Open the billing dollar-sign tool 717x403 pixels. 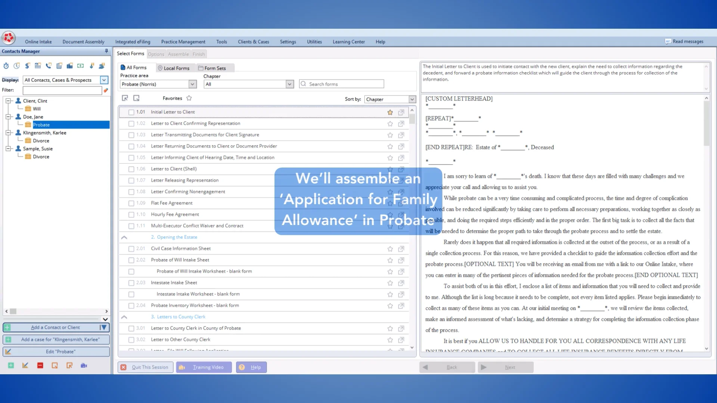point(27,66)
